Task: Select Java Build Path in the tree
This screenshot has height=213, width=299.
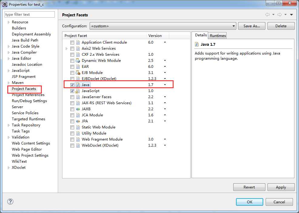Action: pos(25,40)
